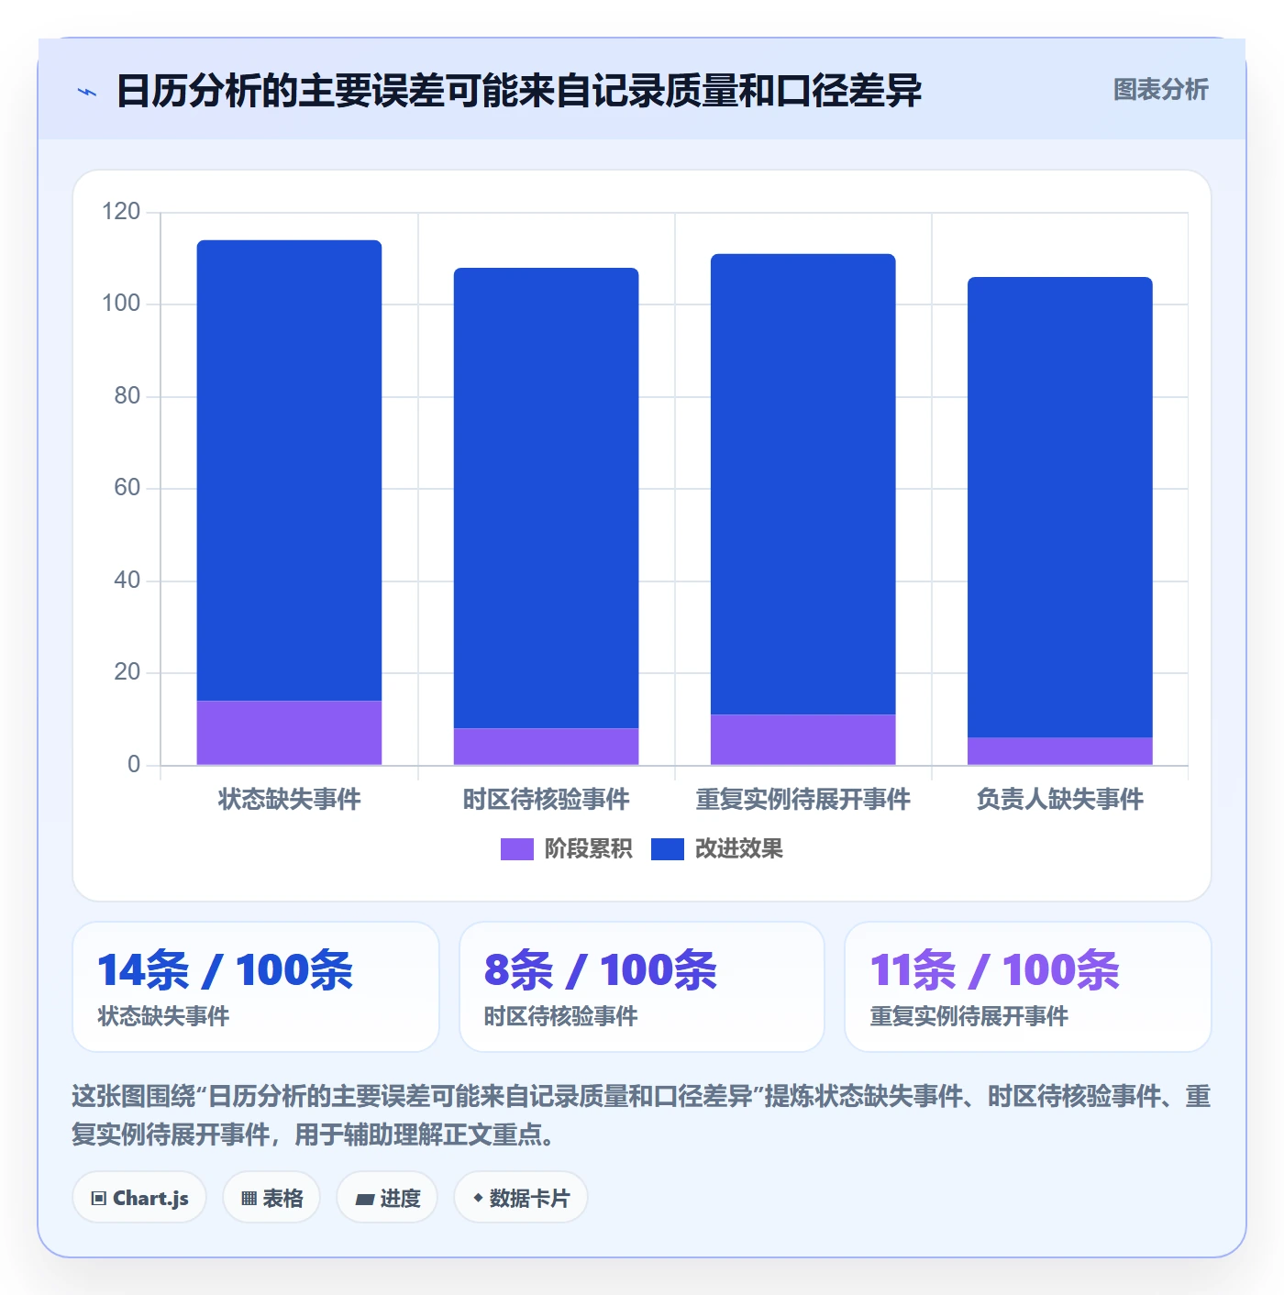1284x1295 pixels.
Task: Click the blue bar for 状态缺失事件
Action: tap(289, 470)
